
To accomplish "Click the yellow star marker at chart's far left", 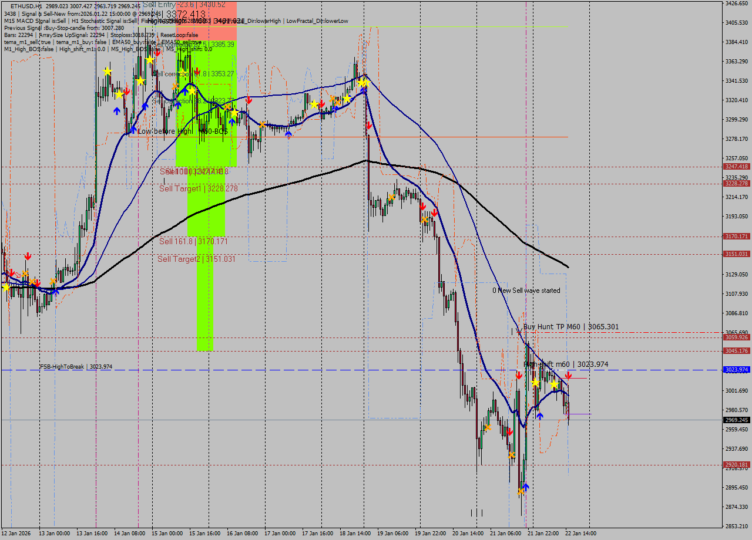I will [x=6, y=287].
